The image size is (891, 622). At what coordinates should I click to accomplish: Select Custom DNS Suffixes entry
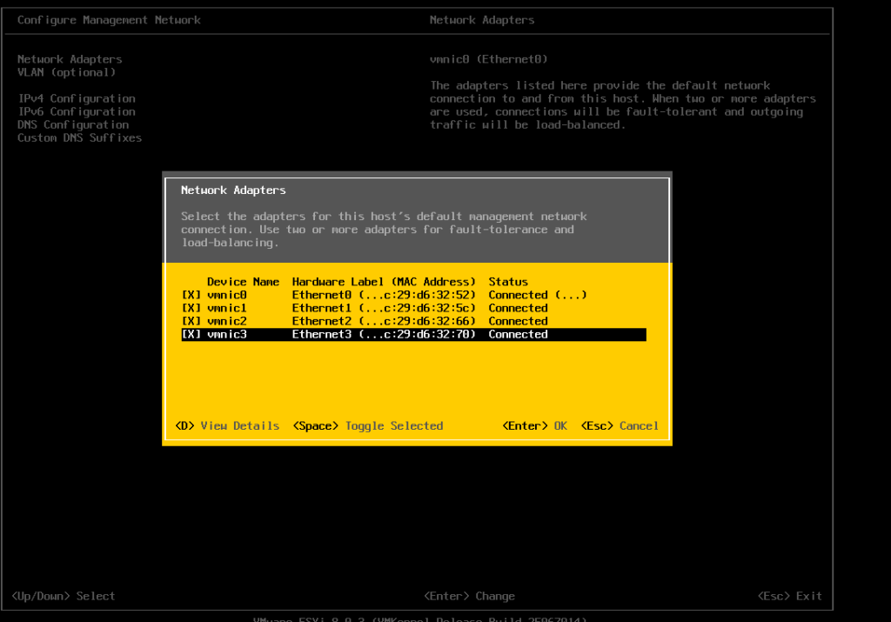pyautogui.click(x=79, y=137)
